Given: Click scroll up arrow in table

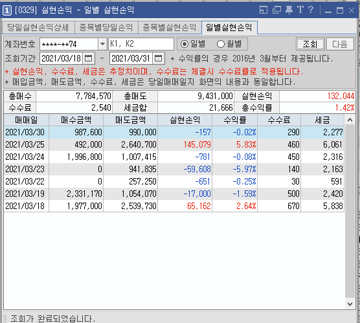Looking at the screenshot, I should [350, 120].
